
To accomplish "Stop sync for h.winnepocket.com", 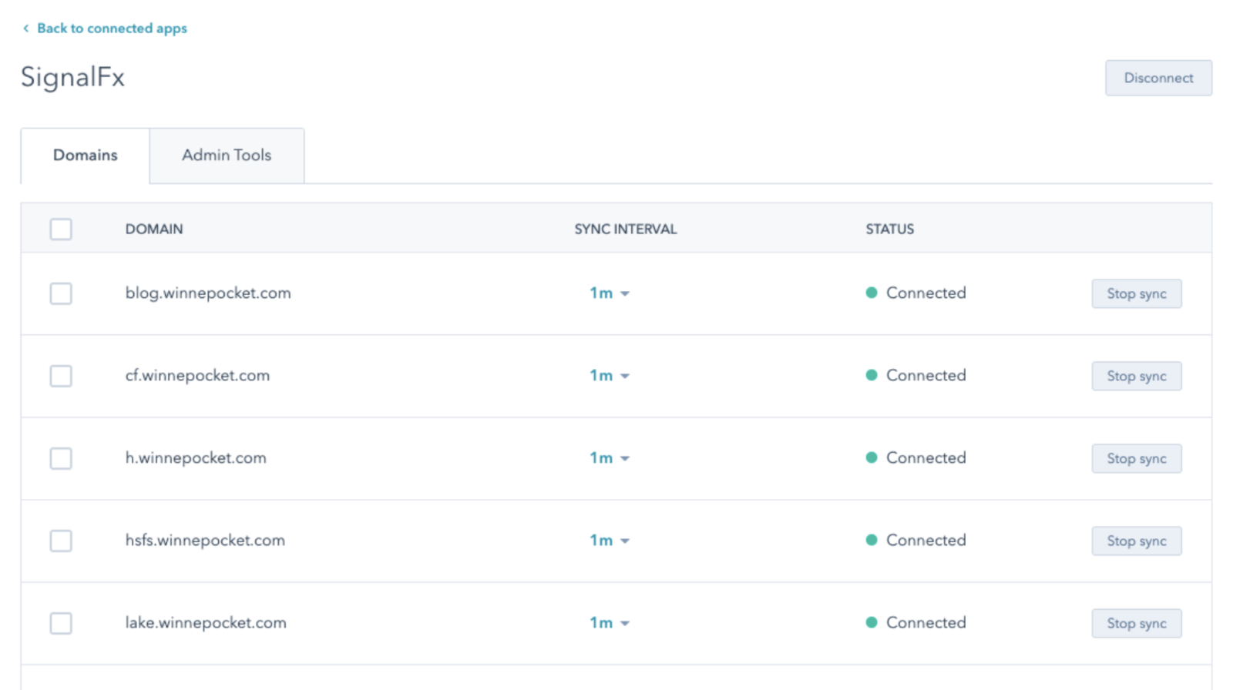I will [1136, 458].
